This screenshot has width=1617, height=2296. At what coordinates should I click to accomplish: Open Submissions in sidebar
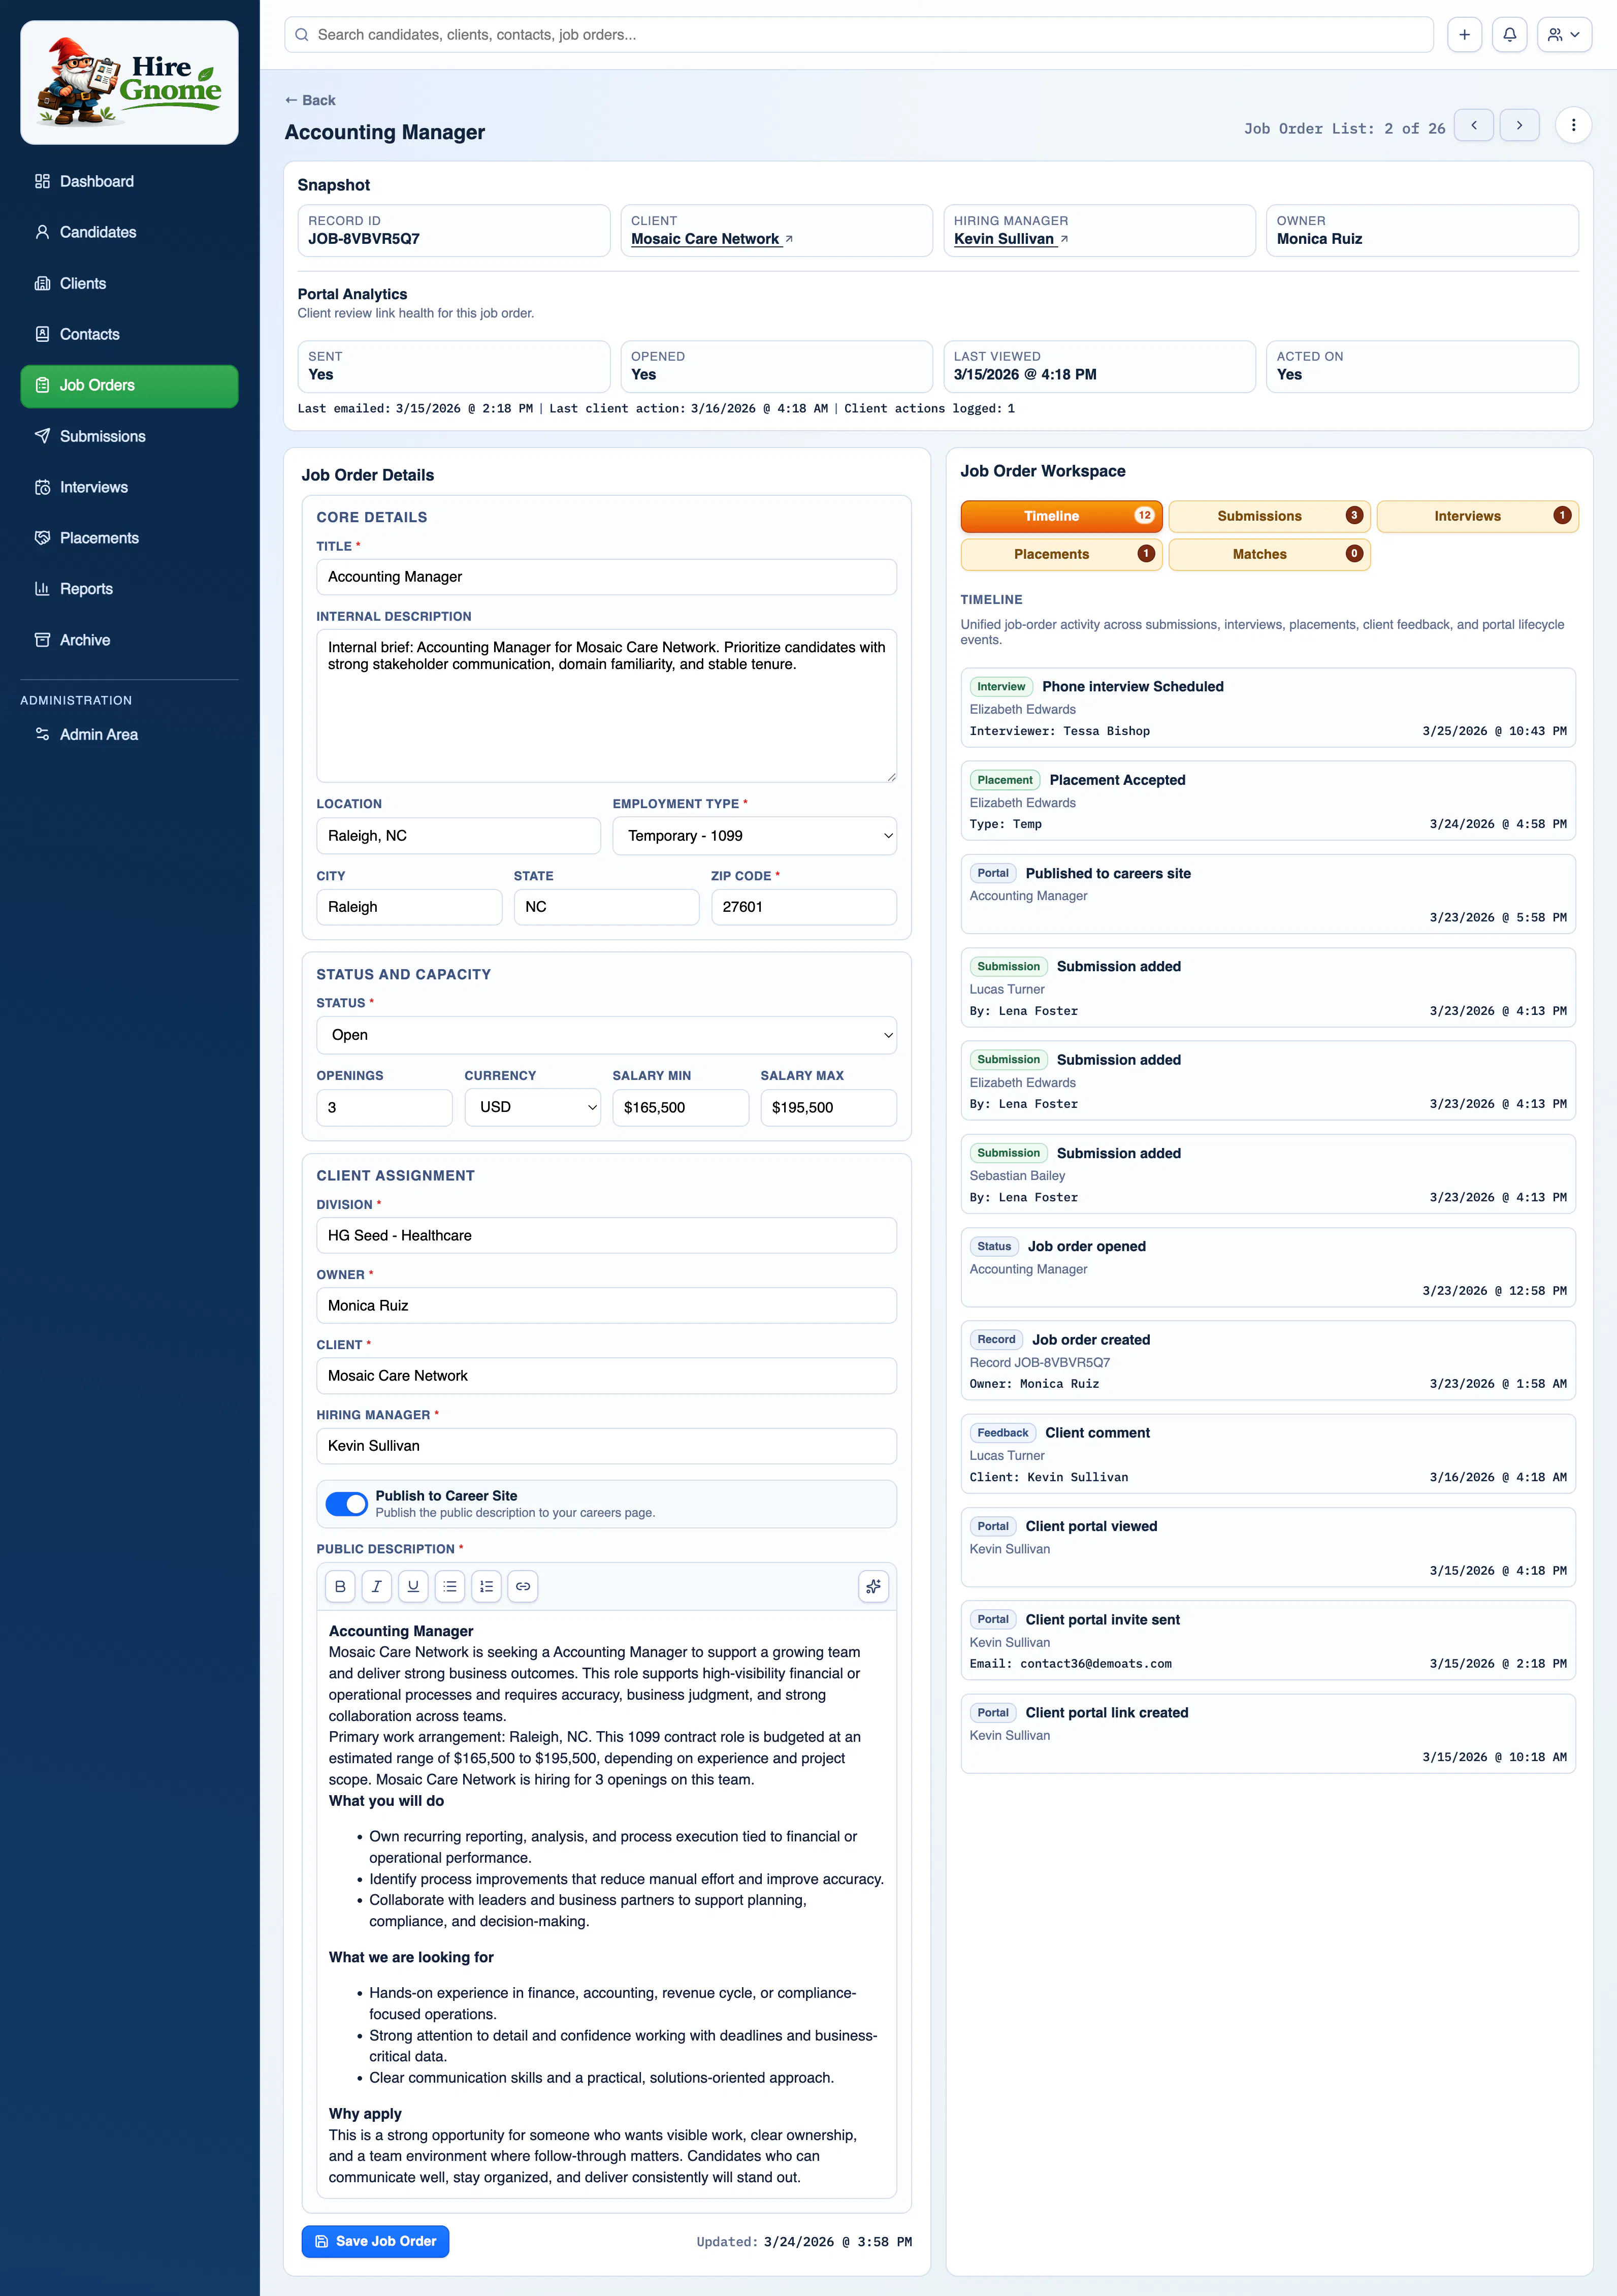[x=129, y=436]
